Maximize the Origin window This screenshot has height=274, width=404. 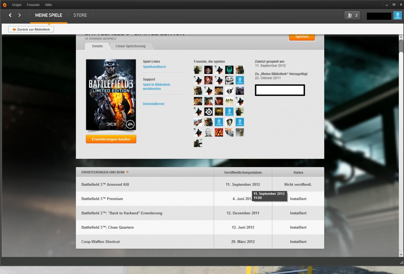(x=394, y=5)
